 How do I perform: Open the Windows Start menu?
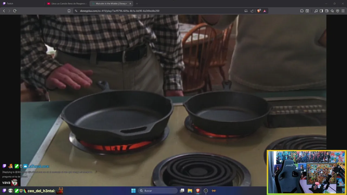[133, 191]
